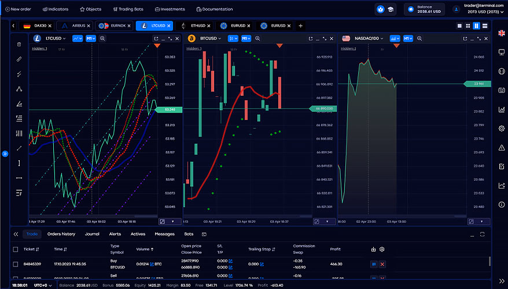Select the pitchfork drawing tool
508x289 pixels.
(x=19, y=89)
